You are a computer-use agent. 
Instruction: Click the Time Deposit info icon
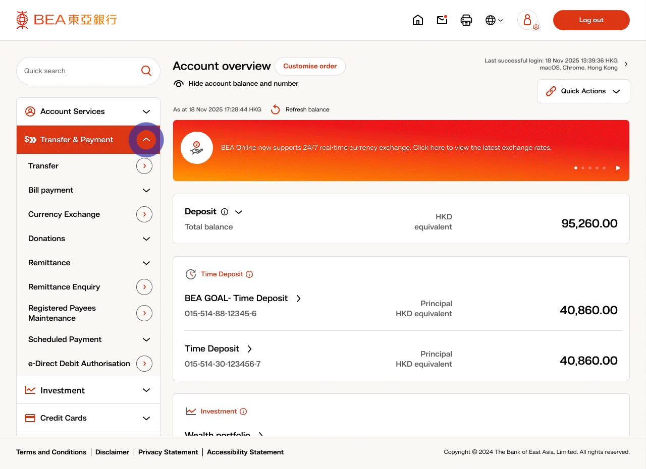click(249, 274)
